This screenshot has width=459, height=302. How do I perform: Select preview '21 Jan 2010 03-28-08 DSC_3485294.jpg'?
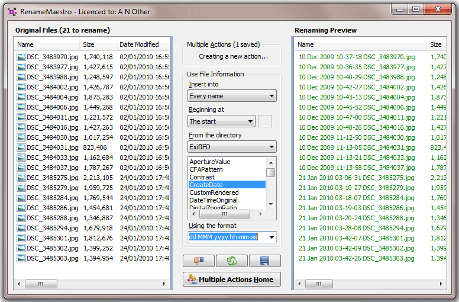coord(357,228)
